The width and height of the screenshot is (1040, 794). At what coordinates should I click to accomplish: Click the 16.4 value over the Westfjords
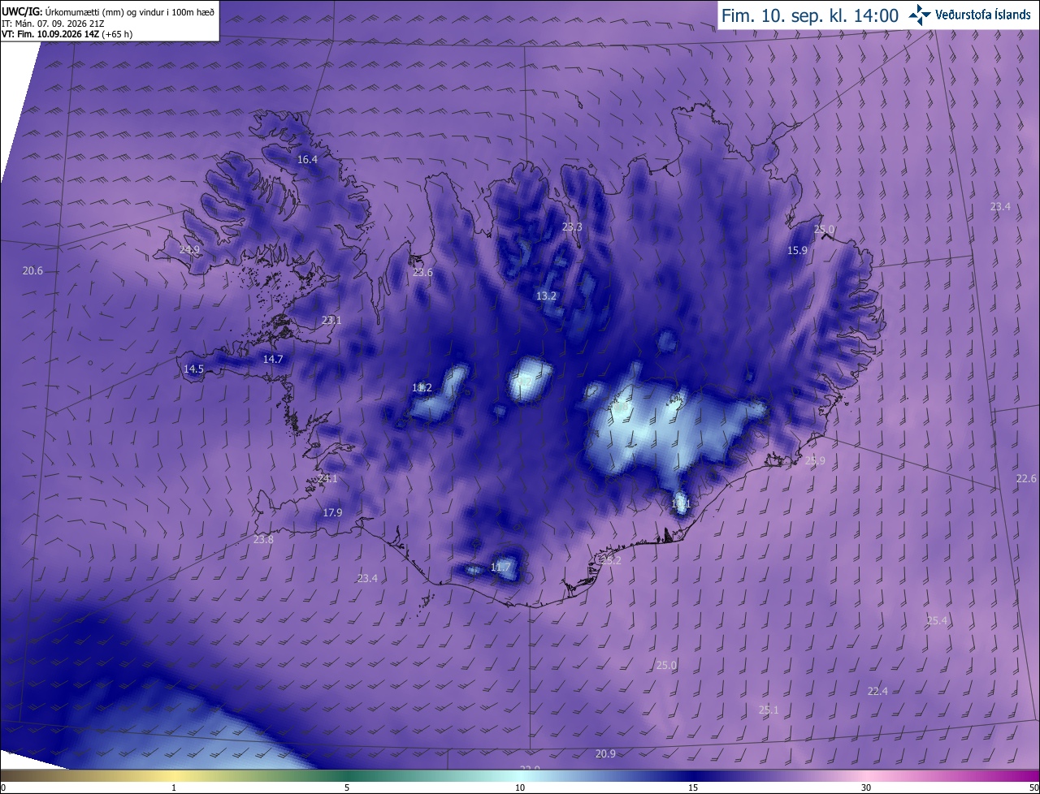pos(307,160)
